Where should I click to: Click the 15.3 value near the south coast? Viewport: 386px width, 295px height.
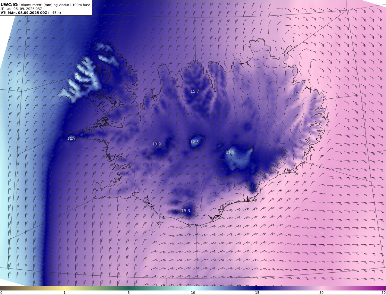186,211
